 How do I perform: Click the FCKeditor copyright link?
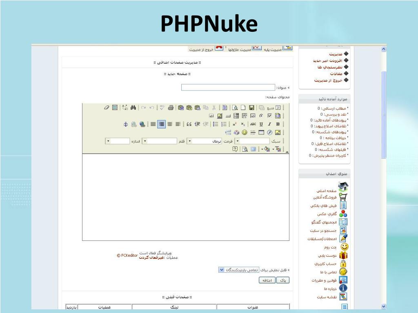pyautogui.click(x=127, y=256)
